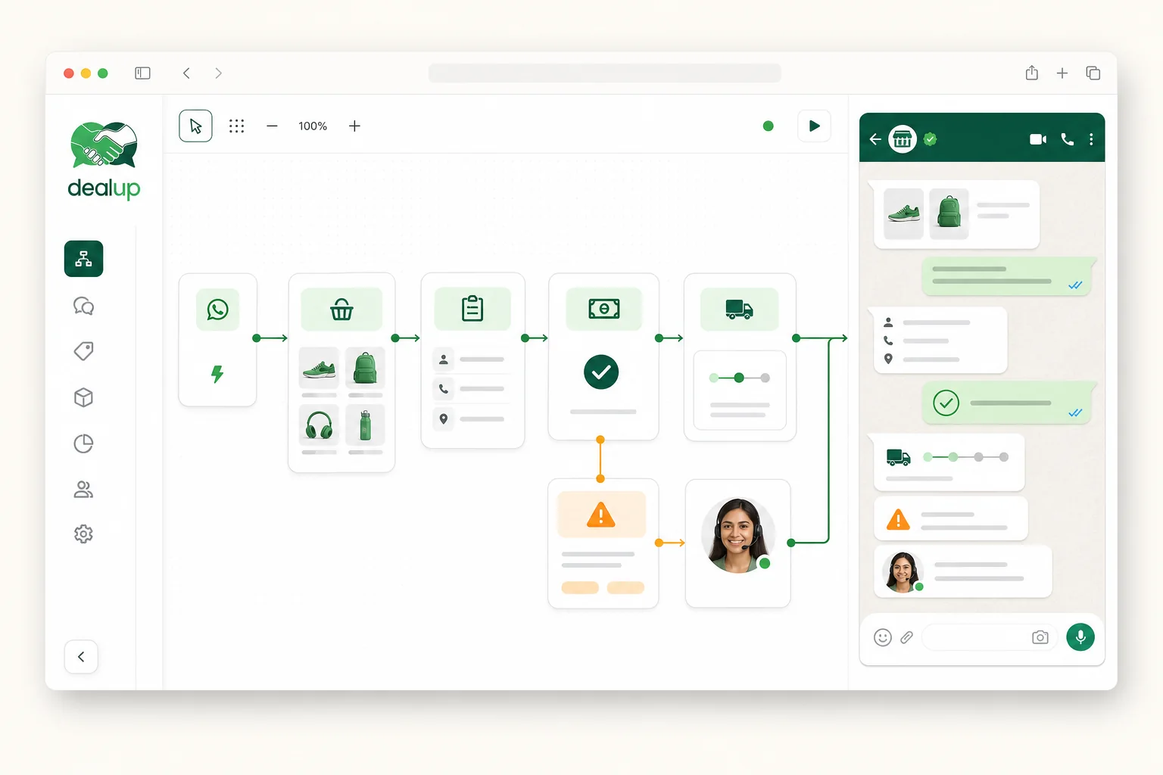The width and height of the screenshot is (1163, 775).
Task: Click the lightning bolt trigger icon
Action: (x=217, y=373)
